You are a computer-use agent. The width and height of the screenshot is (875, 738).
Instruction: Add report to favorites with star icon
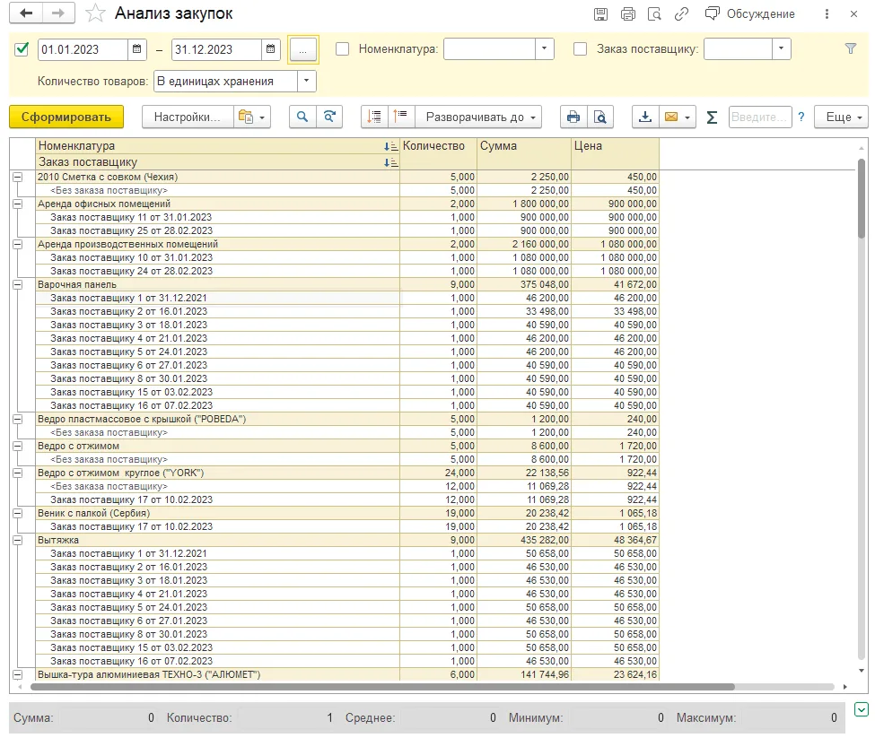(x=95, y=13)
